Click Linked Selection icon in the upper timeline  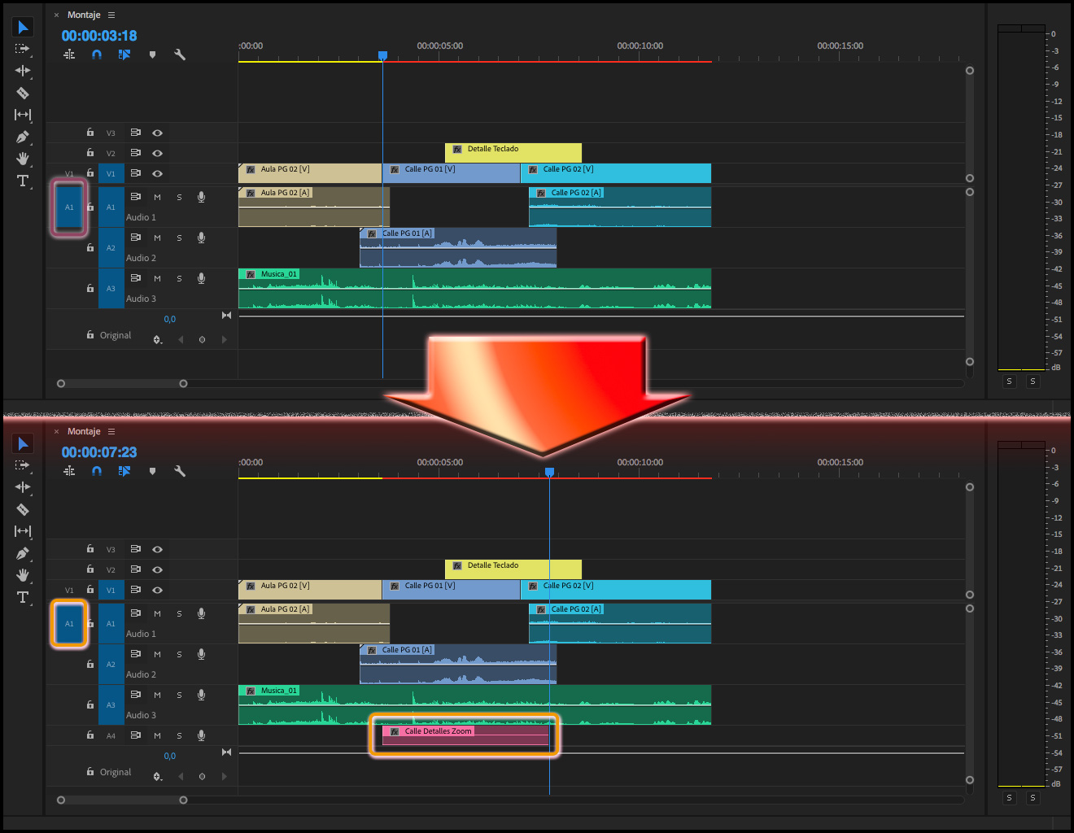click(124, 55)
